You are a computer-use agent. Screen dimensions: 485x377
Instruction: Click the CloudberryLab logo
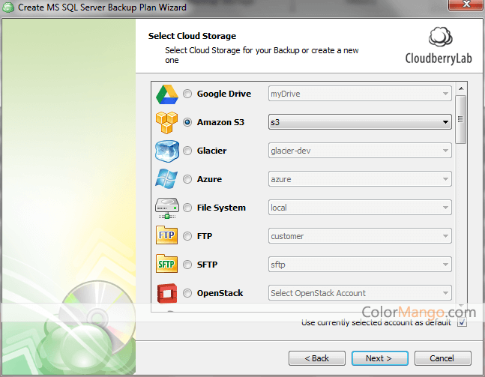[439, 46]
